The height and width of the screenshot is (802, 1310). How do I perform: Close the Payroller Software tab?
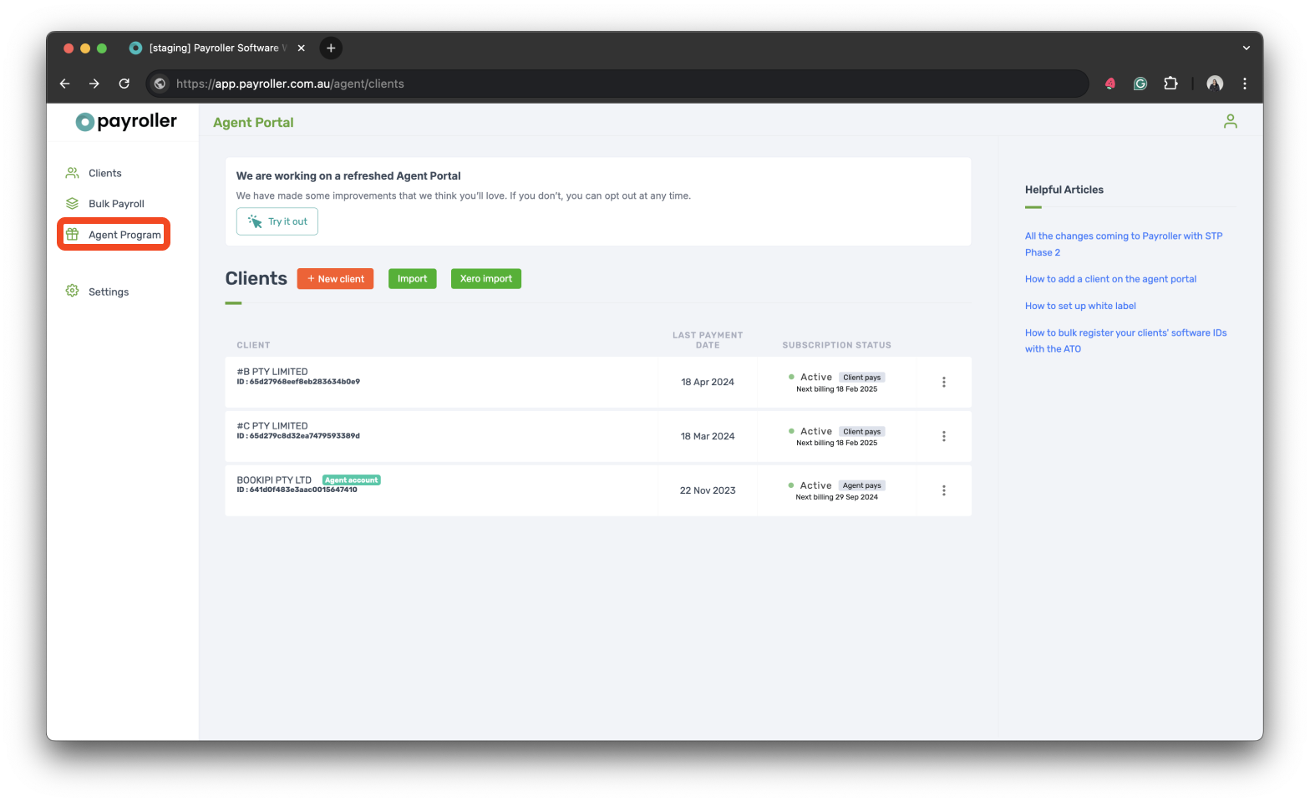click(302, 48)
